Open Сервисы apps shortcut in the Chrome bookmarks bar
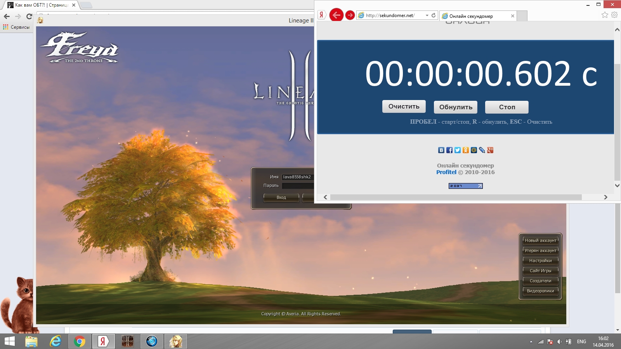Viewport: 621px width, 349px height. coord(16,27)
